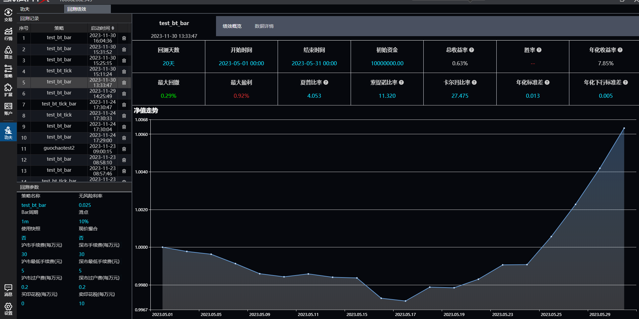The width and height of the screenshot is (639, 319).
Task: Select record 13 test_bt_bar 08:57:46
Action: (x=74, y=171)
